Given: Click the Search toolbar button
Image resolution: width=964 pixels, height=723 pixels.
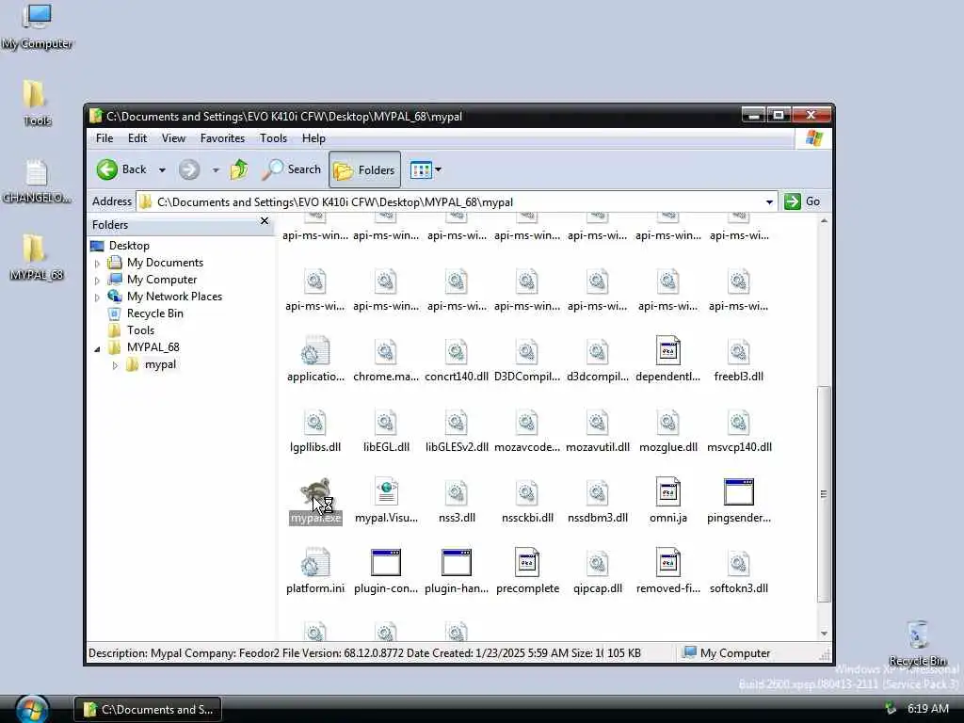Looking at the screenshot, I should coord(292,169).
